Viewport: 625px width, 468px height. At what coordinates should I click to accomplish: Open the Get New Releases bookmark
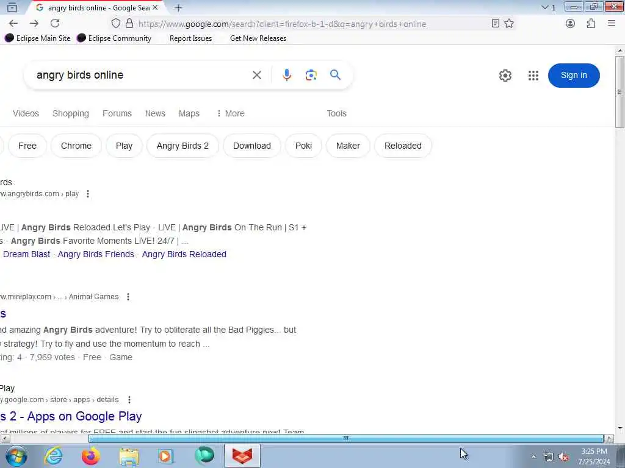pyautogui.click(x=258, y=38)
